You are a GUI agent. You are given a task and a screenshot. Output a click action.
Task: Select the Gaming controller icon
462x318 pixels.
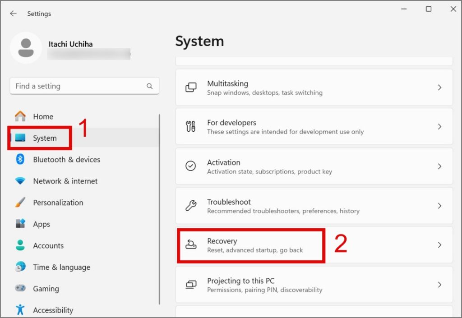coord(19,288)
